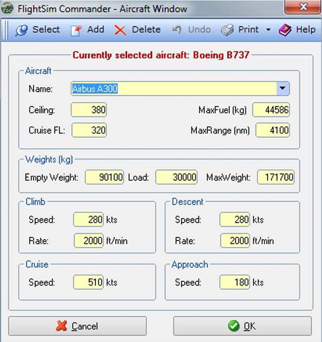Click the 'Approach' group label
Screen dimensions: 322x342
(x=190, y=265)
